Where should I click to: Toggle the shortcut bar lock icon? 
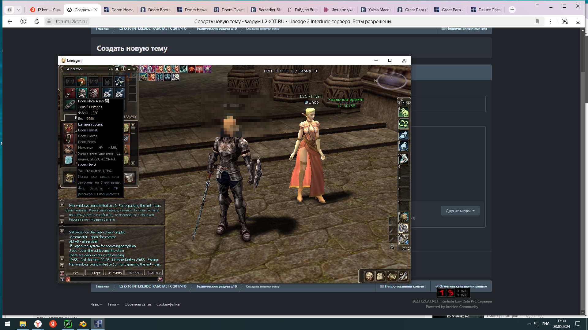pos(408,249)
